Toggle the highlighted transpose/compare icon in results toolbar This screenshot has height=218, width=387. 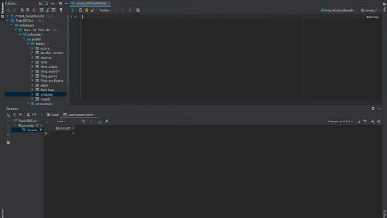point(99,122)
